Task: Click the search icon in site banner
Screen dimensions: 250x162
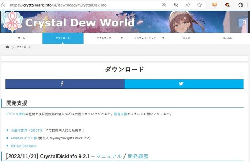Action: (x=245, y=22)
